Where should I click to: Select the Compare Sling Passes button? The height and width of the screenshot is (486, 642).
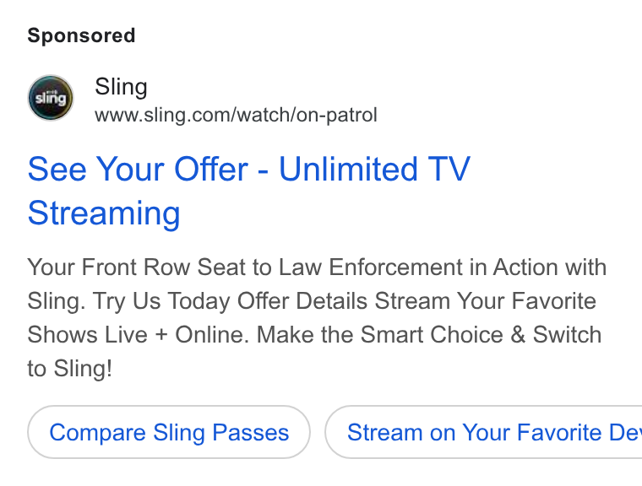[x=169, y=432]
